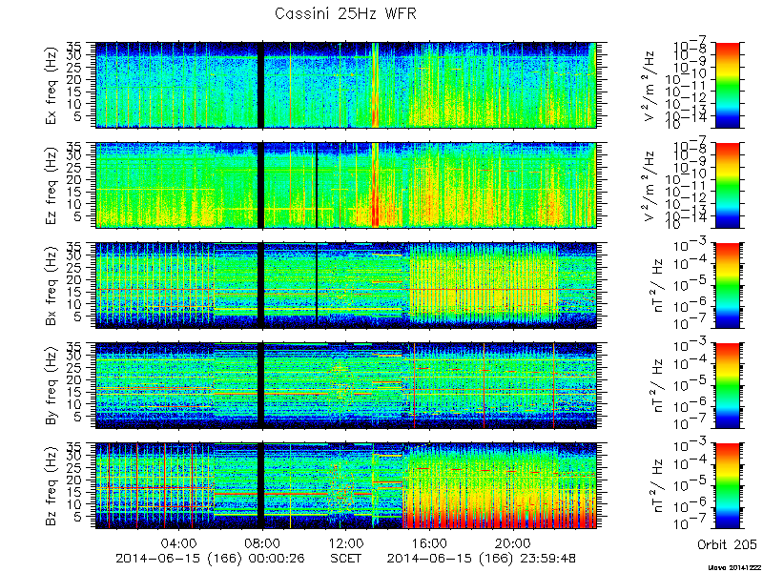Select the Ex frequency spectrogram panel

pos(346,85)
